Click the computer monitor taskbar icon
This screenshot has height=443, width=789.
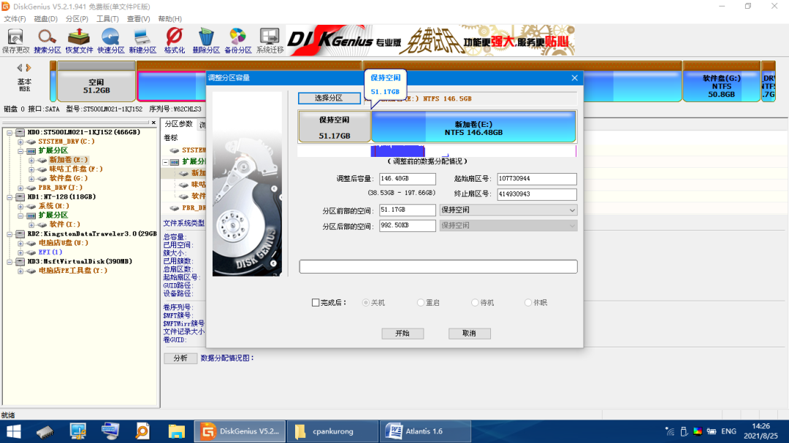pyautogui.click(x=78, y=431)
